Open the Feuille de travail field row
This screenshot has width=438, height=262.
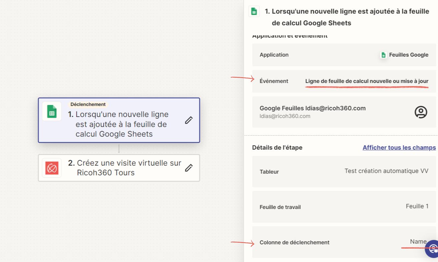344,207
